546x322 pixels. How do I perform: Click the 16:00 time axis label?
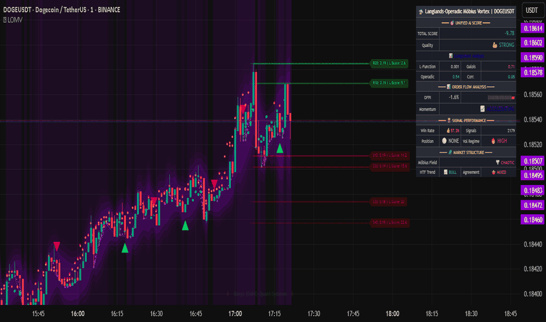tap(78, 314)
